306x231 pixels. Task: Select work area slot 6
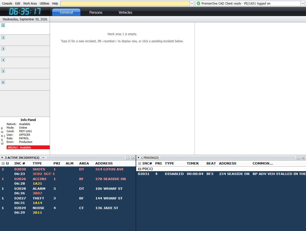click(25, 85)
